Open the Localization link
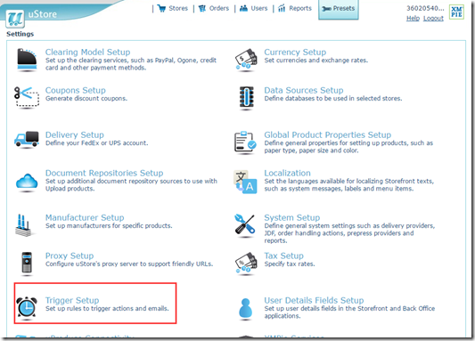 pos(288,173)
